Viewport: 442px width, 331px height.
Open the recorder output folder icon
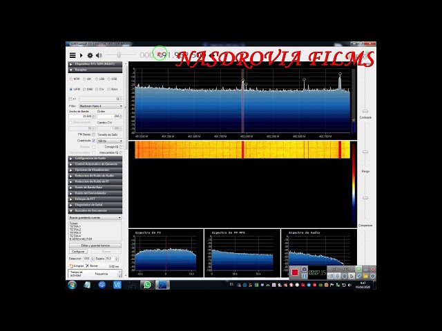[x=365, y=276]
